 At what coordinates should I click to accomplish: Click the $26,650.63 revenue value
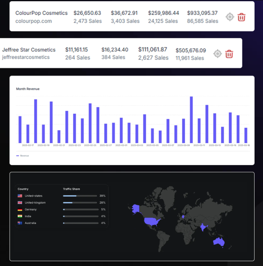[x=87, y=13]
